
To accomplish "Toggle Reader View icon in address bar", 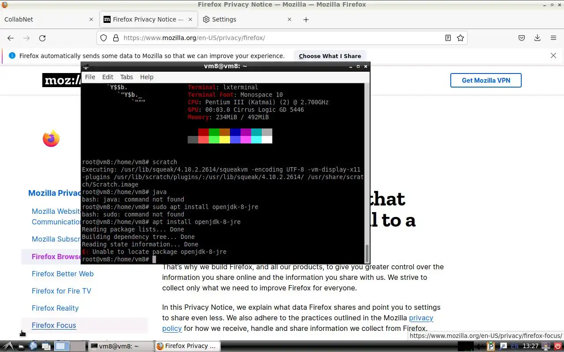I will pyautogui.click(x=448, y=38).
